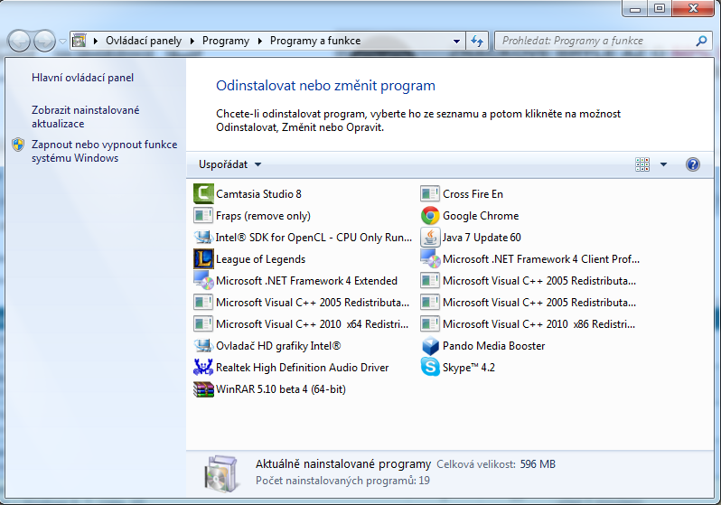Image resolution: width=721 pixels, height=505 pixels.
Task: Select Microsoft .NET Framework 4 Extended entry
Action: [x=295, y=280]
